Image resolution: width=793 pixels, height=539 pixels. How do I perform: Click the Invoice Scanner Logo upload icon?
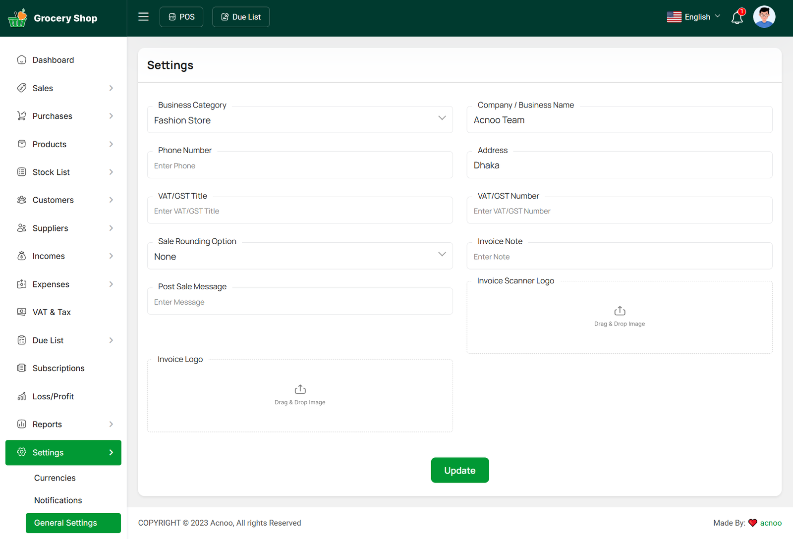[620, 311]
